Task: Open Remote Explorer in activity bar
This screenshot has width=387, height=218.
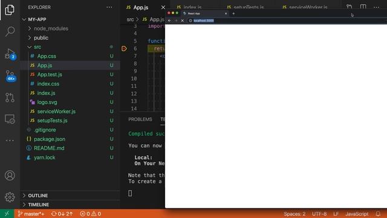Action: [x=10, y=119]
